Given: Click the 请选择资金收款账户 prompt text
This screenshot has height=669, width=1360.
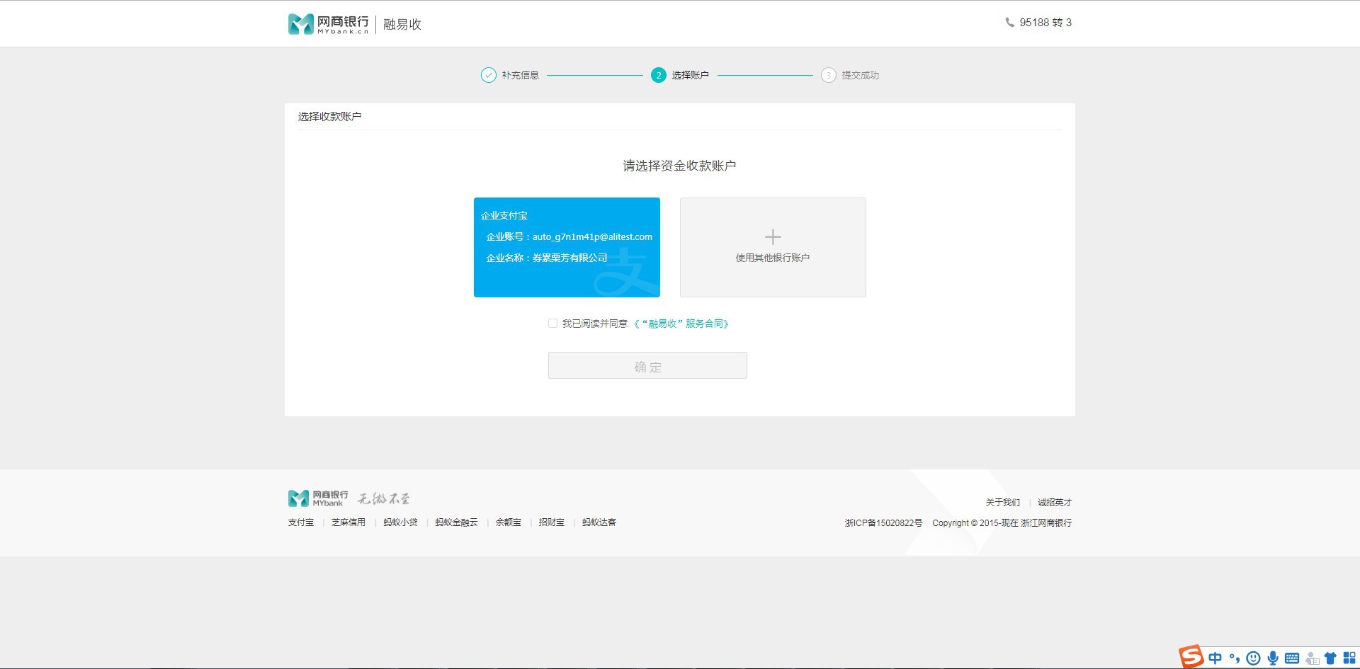Looking at the screenshot, I should (x=679, y=166).
